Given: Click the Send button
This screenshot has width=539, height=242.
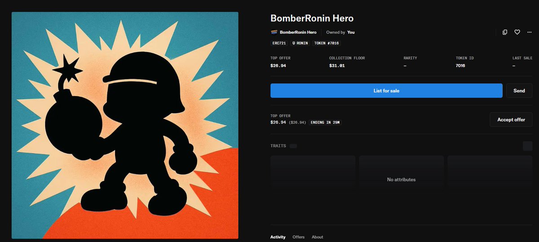Looking at the screenshot, I should point(519,91).
